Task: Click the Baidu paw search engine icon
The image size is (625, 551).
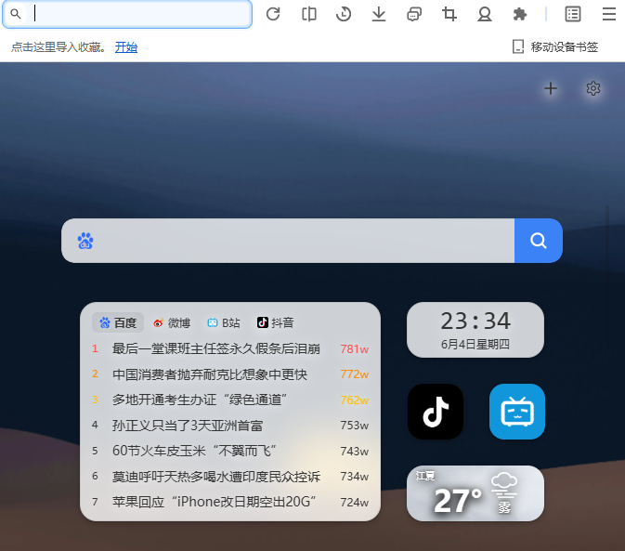Action: (x=85, y=241)
